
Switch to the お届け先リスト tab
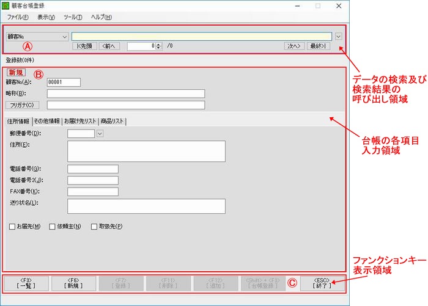coord(80,122)
